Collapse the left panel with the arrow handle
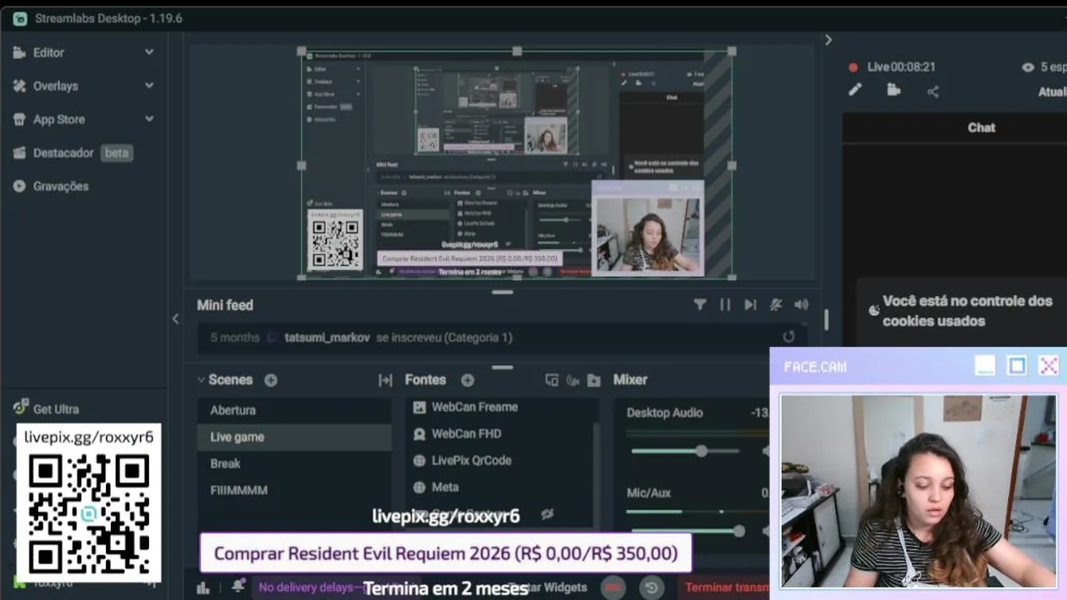The height and width of the screenshot is (600, 1067). coord(175,318)
